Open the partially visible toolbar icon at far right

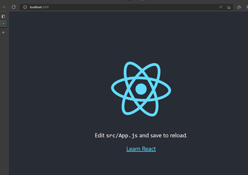pyautogui.click(x=247, y=7)
